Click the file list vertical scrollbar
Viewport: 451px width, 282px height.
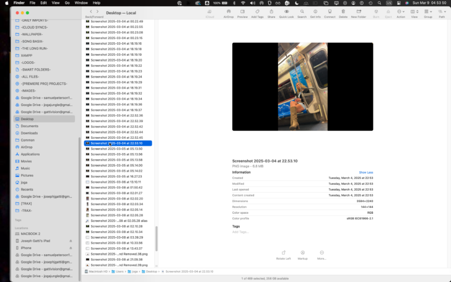157,239
